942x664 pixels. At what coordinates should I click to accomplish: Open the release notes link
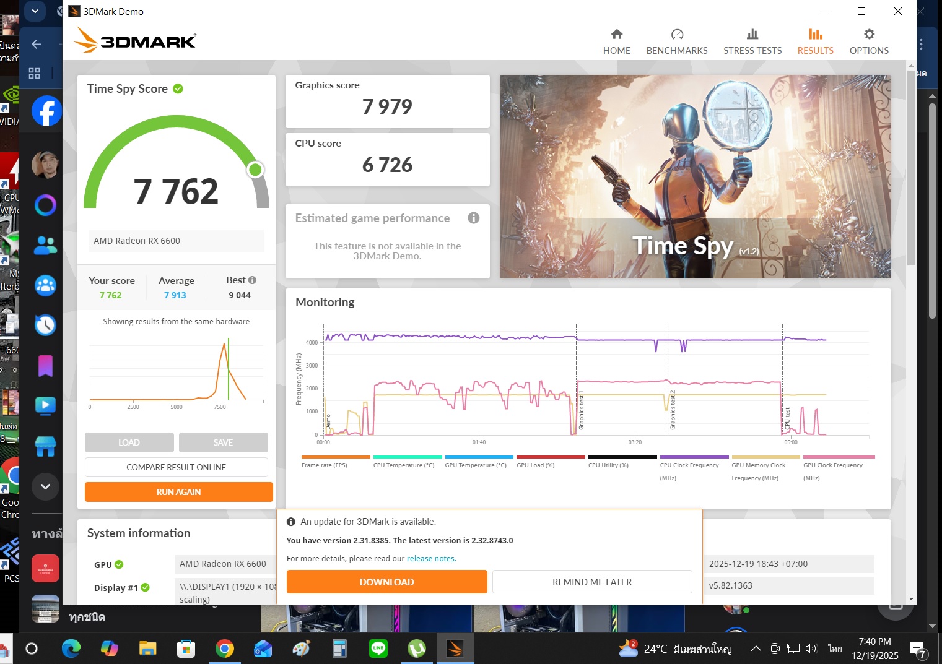pyautogui.click(x=431, y=558)
